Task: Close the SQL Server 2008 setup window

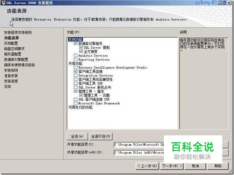Action: 229,3
